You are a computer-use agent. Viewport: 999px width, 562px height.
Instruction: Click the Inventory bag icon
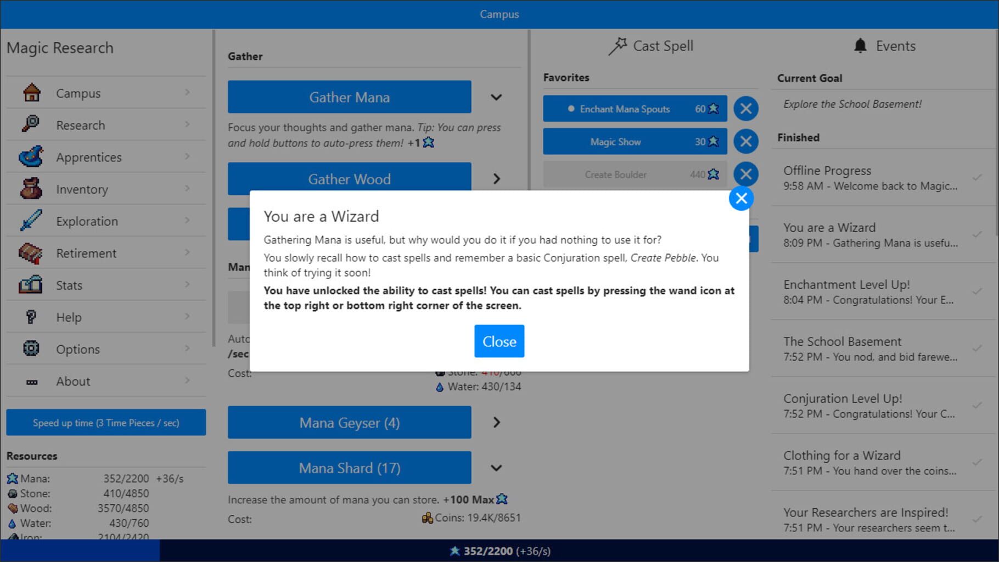[31, 189]
